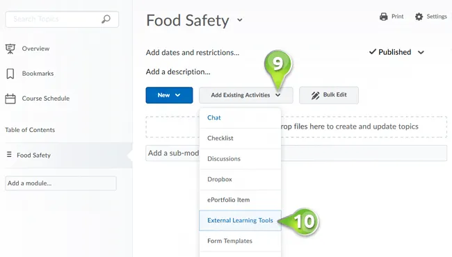The image size is (452, 257).
Task: Focus the Add a module input field
Action: pyautogui.click(x=60, y=183)
